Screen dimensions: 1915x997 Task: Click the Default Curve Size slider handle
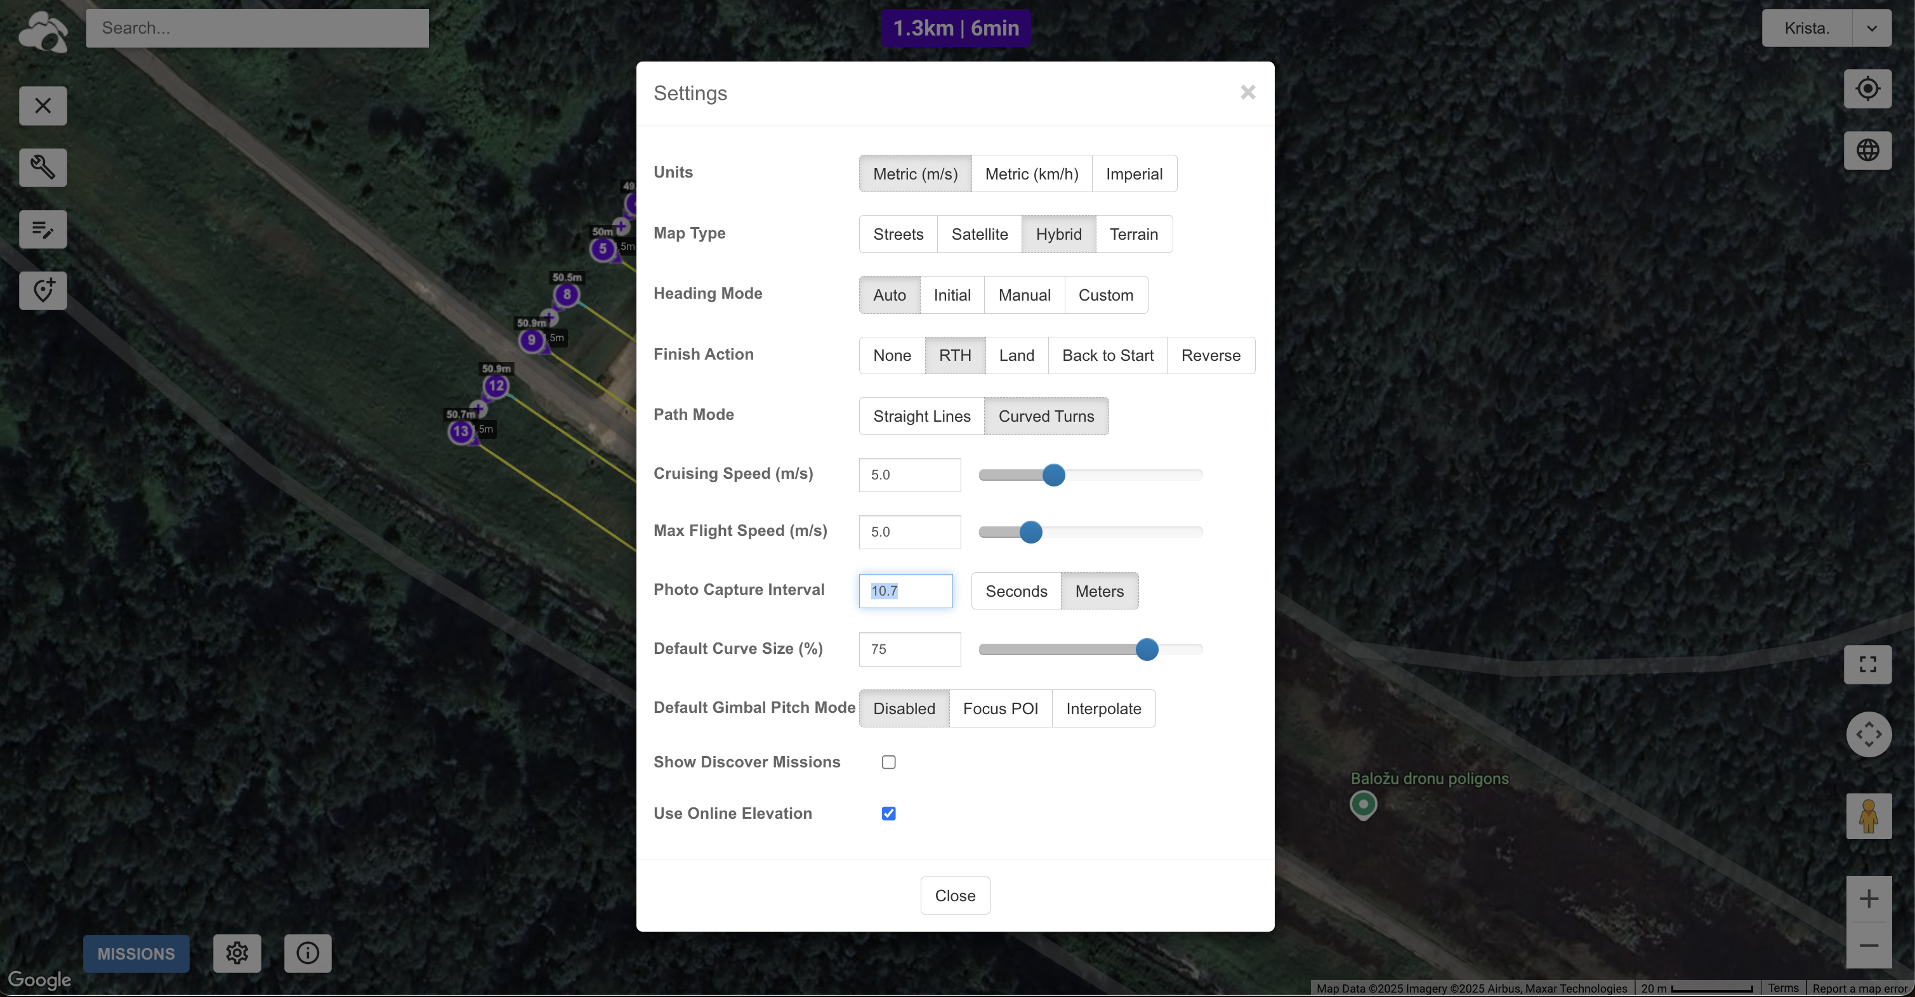pos(1147,649)
